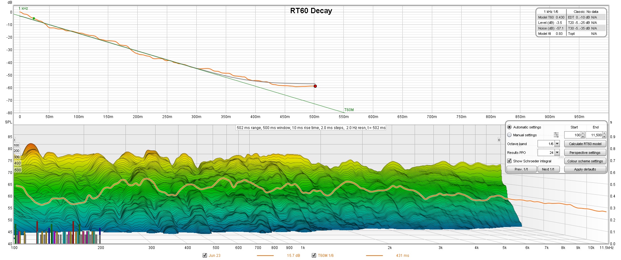
Task: Increase the Start frequency spinner
Action: 583,133
